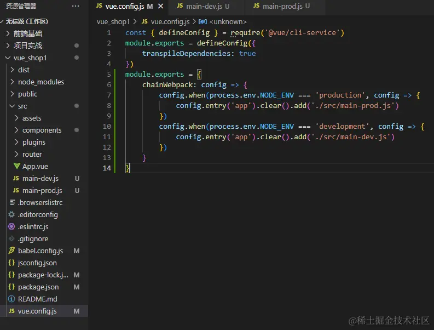Click the JS icon on main-prod.js tab
Viewport: 434px width, 330px height.
[x=256, y=6]
